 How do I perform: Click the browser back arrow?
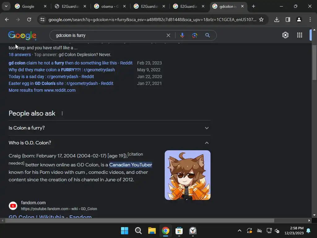coord(7,20)
